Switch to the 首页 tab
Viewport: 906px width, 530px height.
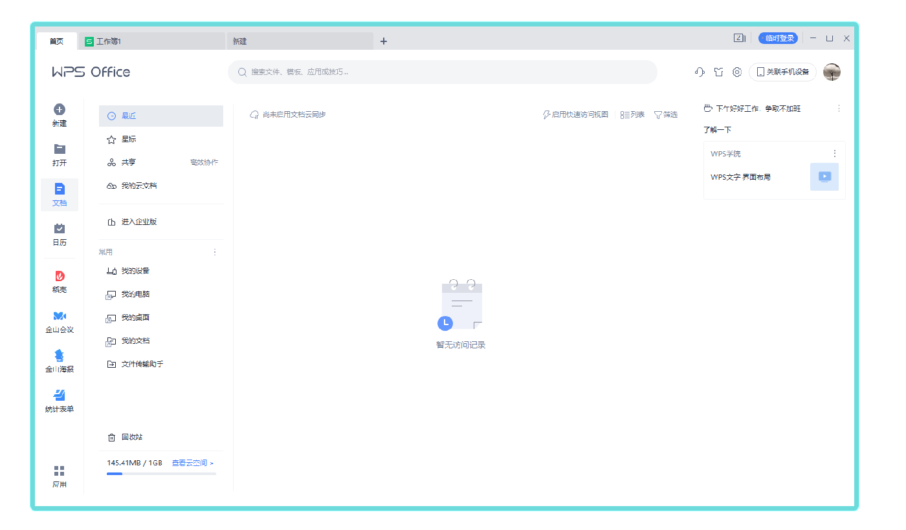coord(57,41)
